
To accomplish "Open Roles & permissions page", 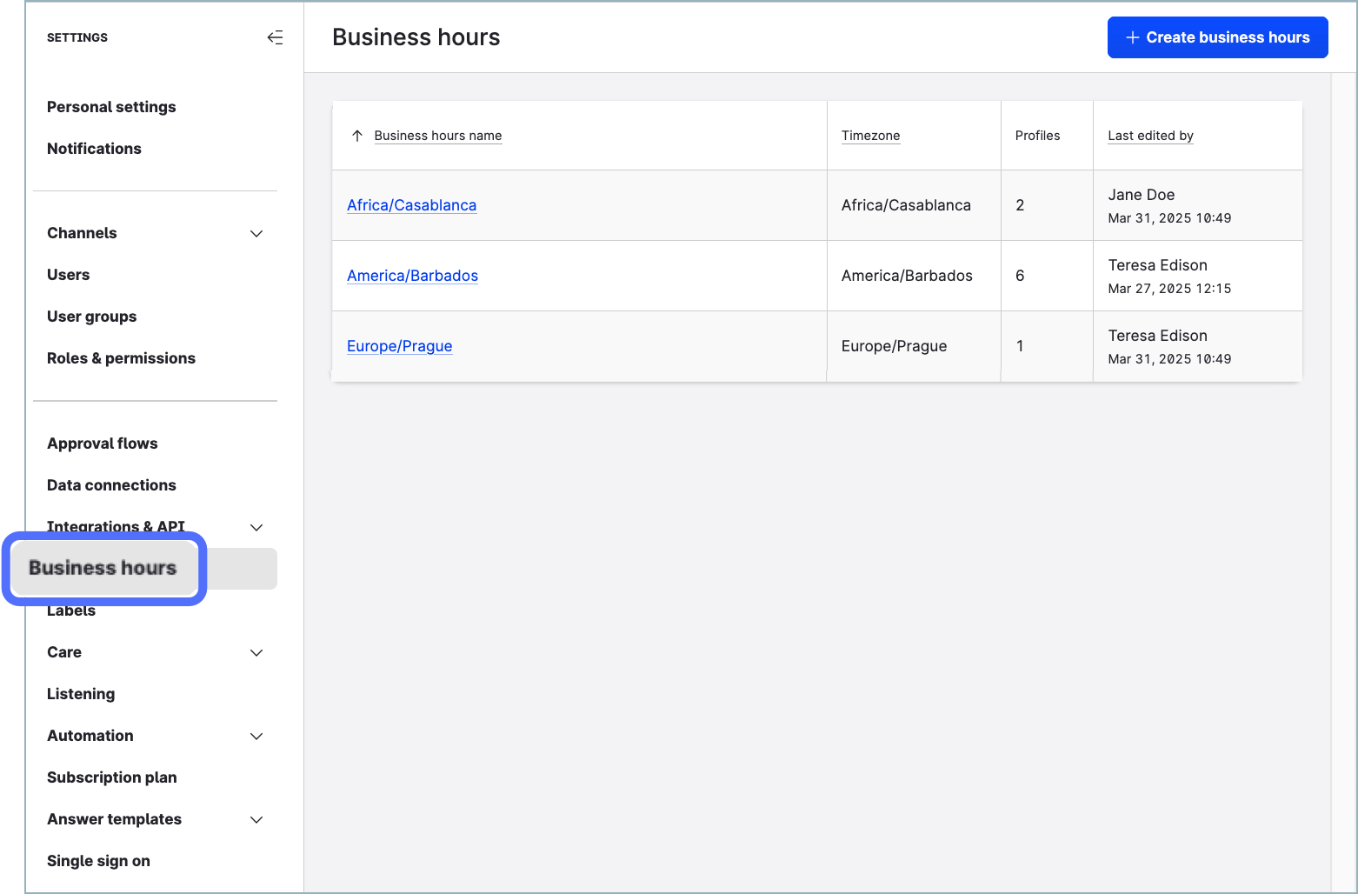I will (x=121, y=358).
